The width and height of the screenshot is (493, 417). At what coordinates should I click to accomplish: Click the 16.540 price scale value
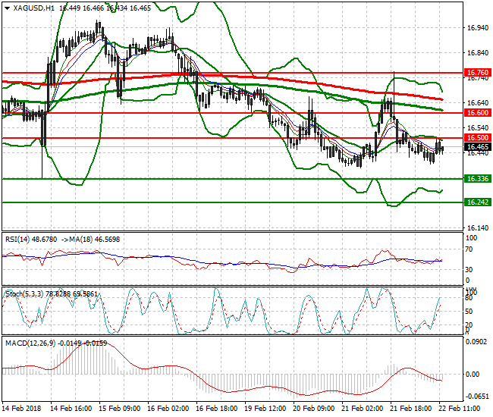click(x=478, y=128)
